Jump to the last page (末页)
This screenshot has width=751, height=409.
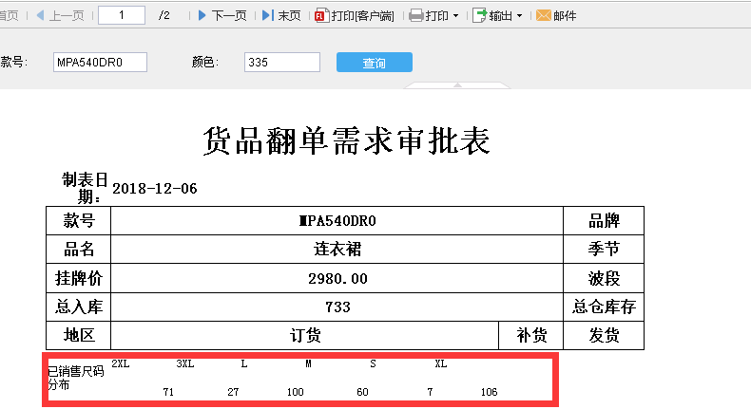pos(281,15)
